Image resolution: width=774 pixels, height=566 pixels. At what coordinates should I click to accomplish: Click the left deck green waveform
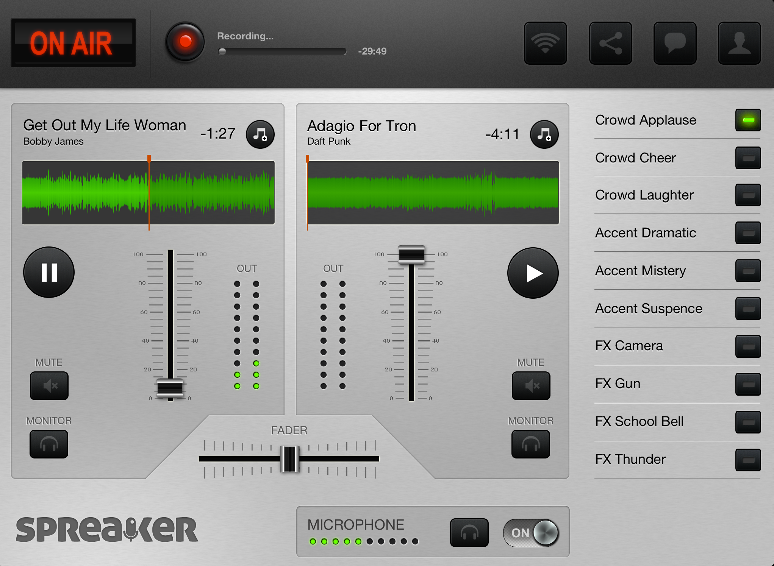click(149, 193)
